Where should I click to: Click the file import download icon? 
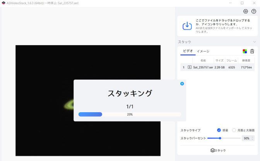(x=187, y=26)
